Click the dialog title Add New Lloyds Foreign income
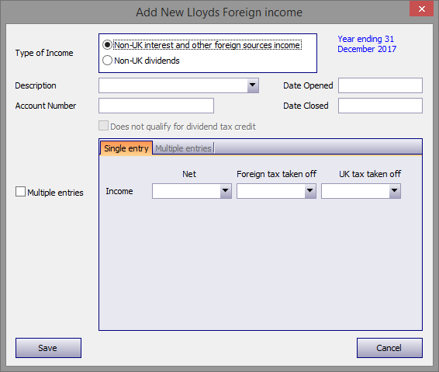The image size is (439, 372). coord(219,12)
